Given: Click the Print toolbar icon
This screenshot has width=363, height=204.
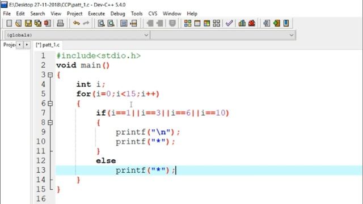Looking at the screenshot, I should coord(61,23).
